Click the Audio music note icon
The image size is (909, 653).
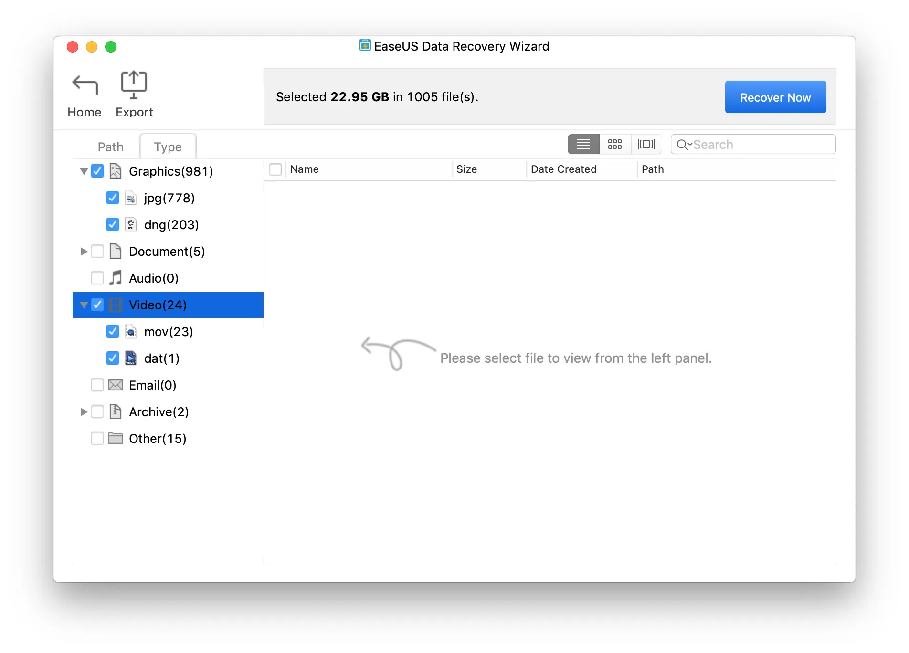coord(116,278)
